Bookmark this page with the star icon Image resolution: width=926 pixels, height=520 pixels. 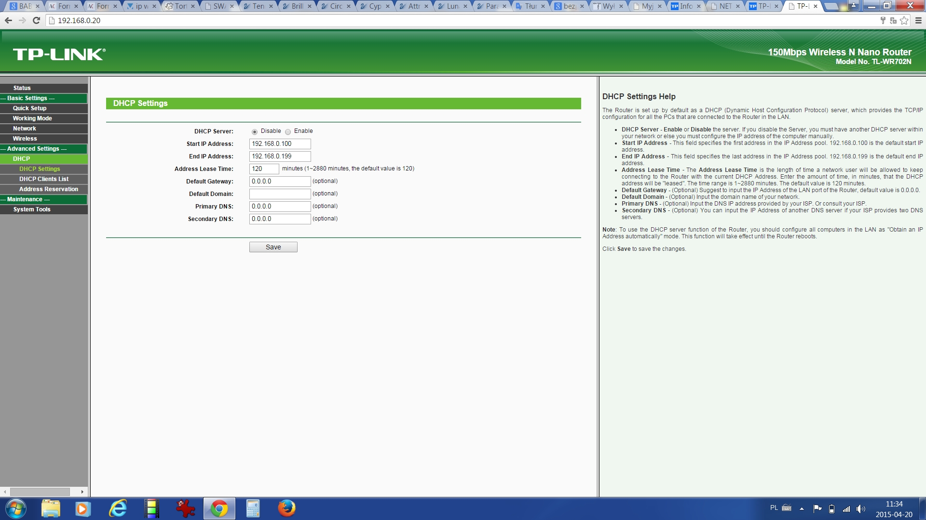(904, 20)
